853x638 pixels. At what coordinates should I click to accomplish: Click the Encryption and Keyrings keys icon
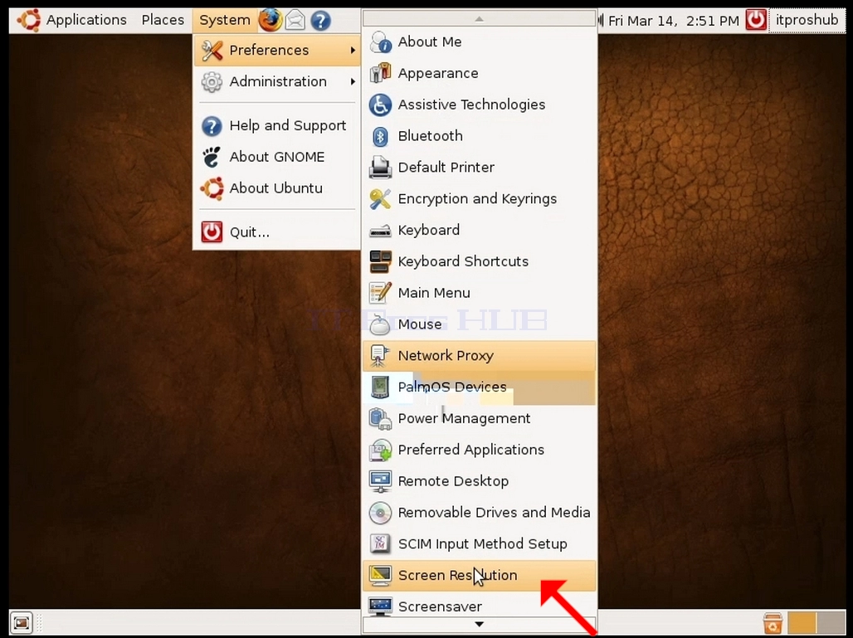380,198
